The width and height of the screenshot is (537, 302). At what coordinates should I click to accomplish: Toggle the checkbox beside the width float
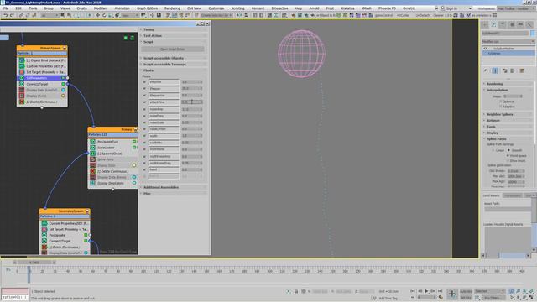[x=144, y=136]
